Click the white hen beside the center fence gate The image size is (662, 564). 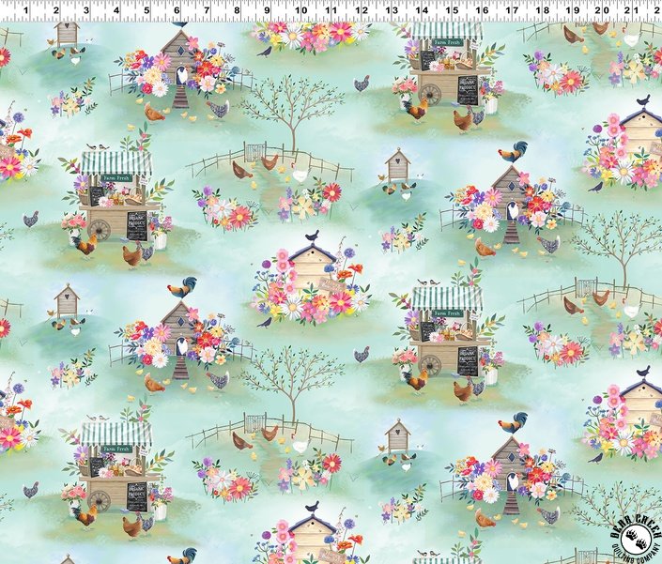299,175
